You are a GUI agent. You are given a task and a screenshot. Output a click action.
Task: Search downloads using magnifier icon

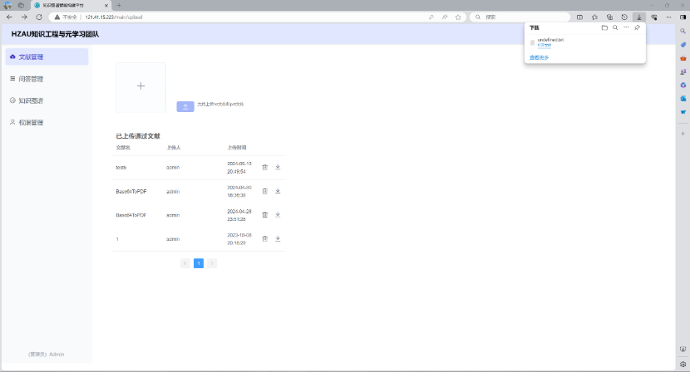(615, 27)
